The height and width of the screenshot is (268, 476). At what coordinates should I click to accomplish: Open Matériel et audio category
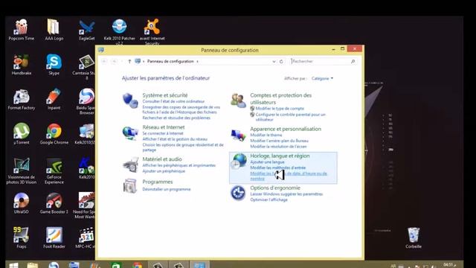click(x=162, y=159)
